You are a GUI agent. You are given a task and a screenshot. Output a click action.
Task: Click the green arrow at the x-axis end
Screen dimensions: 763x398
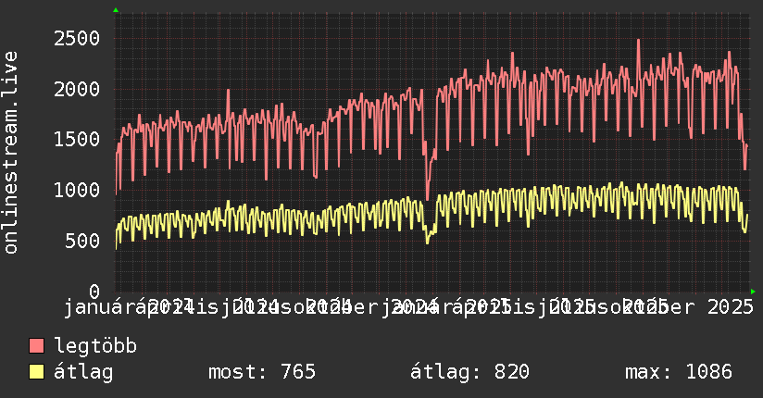[753, 292]
